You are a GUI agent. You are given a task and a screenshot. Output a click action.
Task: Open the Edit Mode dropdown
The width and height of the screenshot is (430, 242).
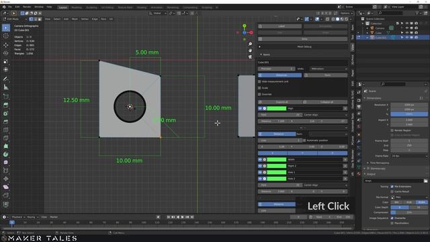[x=15, y=19]
